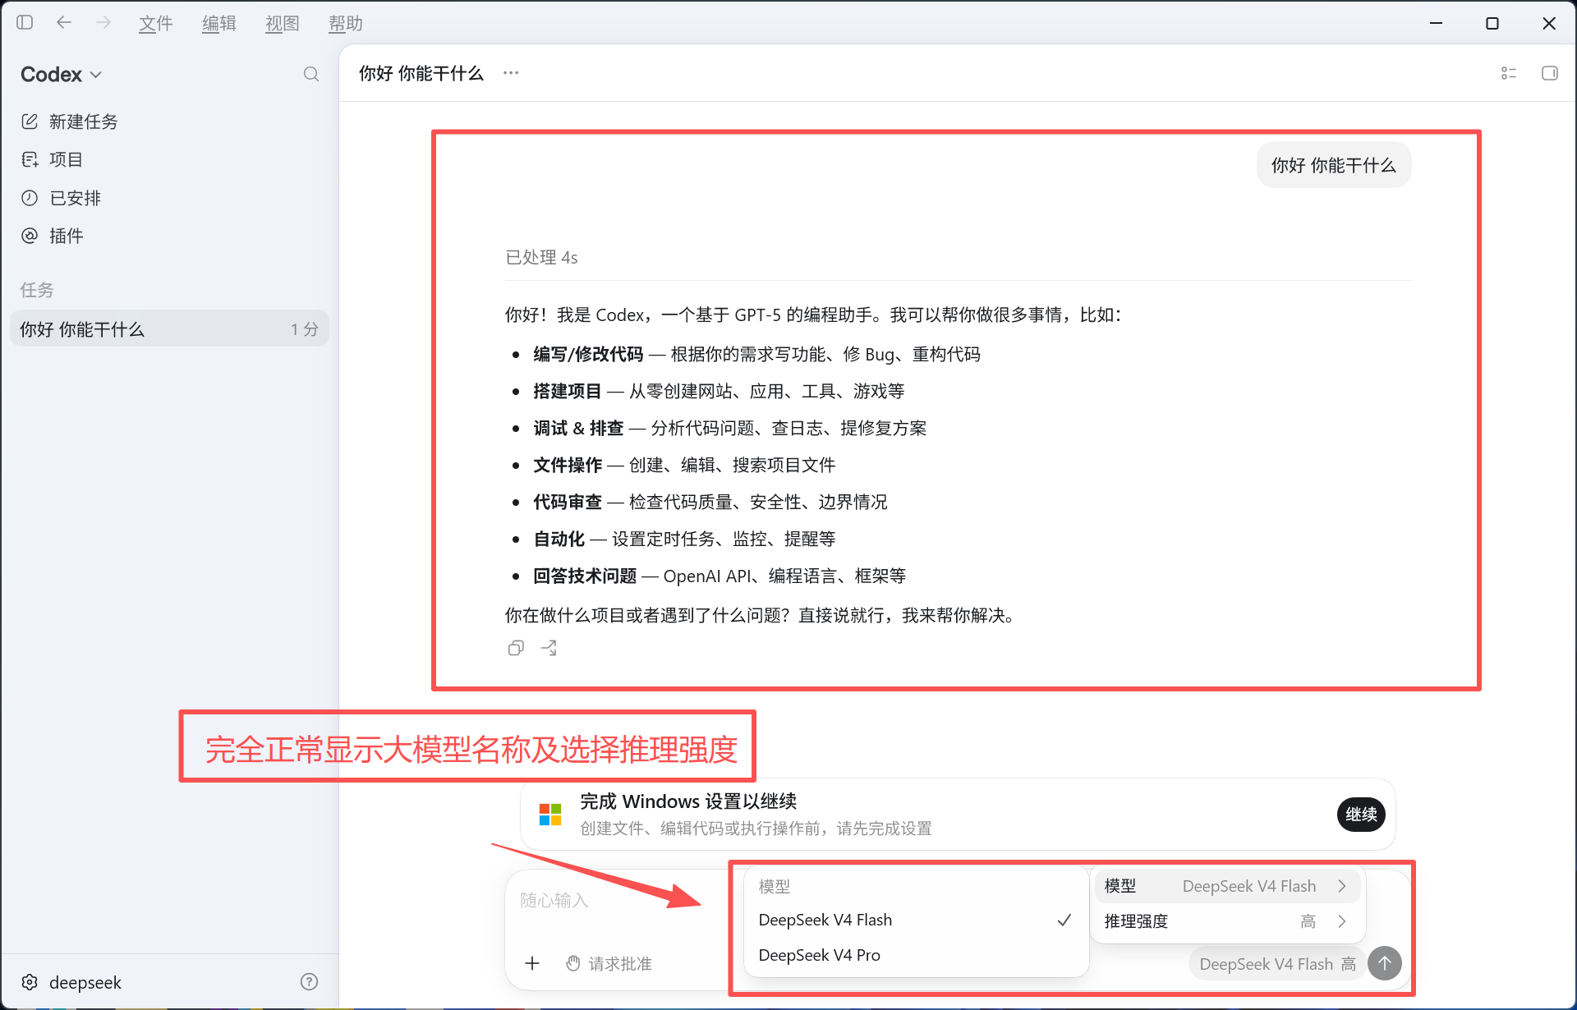The height and width of the screenshot is (1010, 1577).
Task: Open the more options ellipsis beside title
Action: point(511,73)
